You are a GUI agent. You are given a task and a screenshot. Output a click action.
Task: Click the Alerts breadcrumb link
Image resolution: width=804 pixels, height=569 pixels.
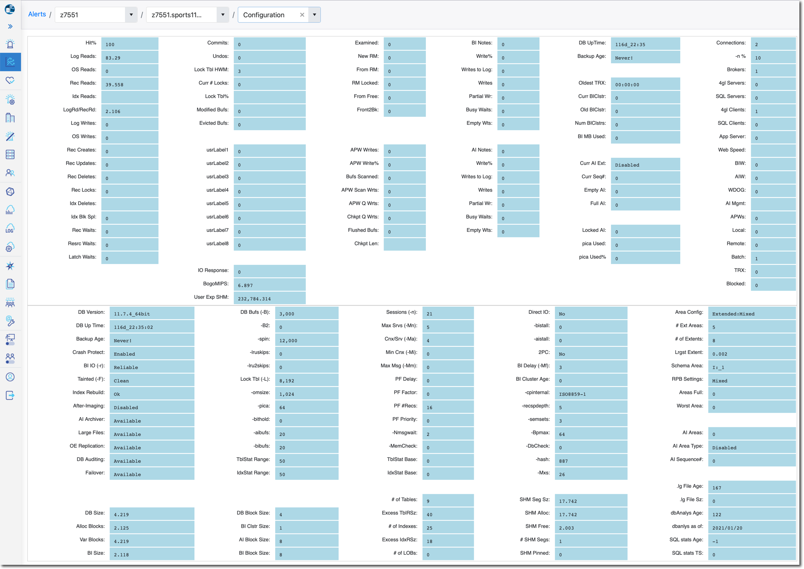tap(37, 14)
